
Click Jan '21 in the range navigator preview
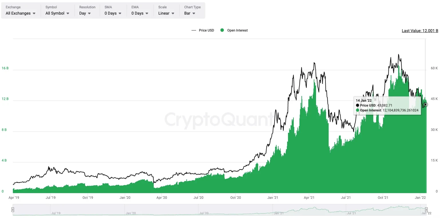(x=279, y=213)
